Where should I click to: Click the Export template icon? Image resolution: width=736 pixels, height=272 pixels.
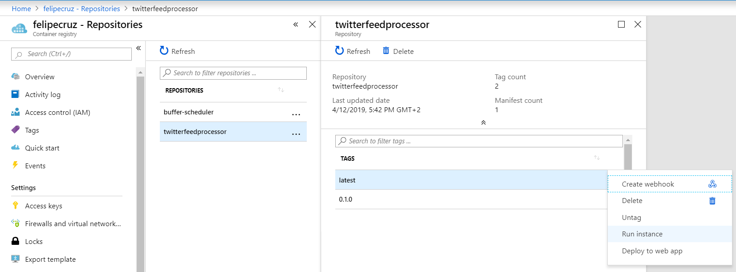[x=16, y=259]
